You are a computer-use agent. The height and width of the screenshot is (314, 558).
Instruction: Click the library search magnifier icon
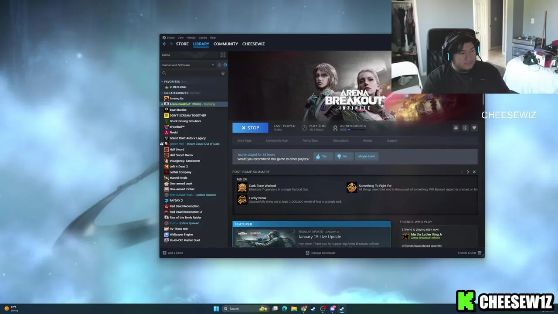click(164, 73)
